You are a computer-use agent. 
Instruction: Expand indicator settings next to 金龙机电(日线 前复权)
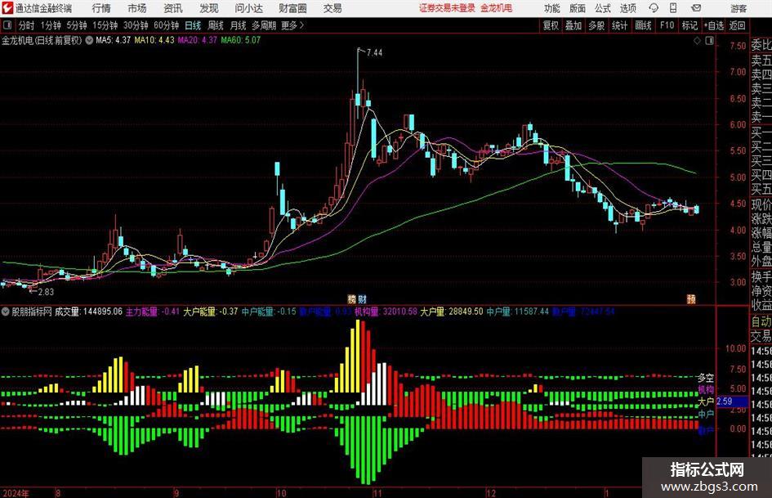[x=89, y=40]
